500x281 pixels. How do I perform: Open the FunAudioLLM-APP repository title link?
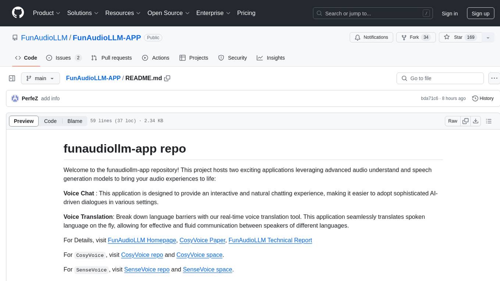pyautogui.click(x=107, y=38)
